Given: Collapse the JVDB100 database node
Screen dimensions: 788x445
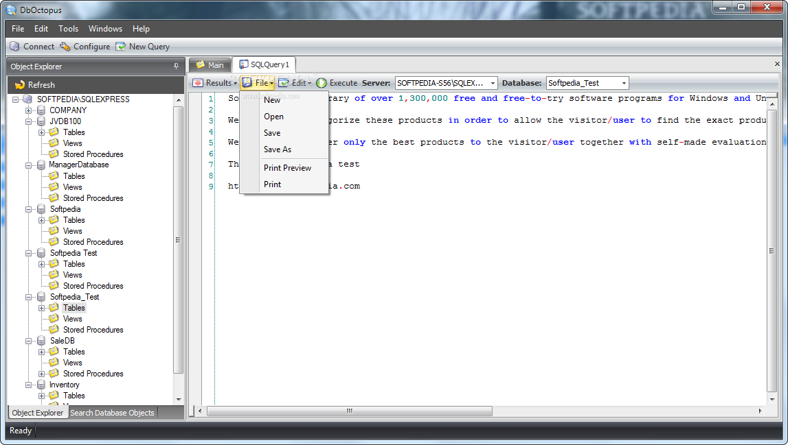Looking at the screenshot, I should tap(29, 121).
